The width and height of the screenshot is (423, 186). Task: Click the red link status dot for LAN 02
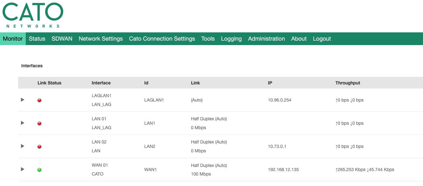coord(39,147)
